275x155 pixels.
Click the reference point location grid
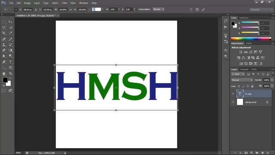tap(16, 9)
